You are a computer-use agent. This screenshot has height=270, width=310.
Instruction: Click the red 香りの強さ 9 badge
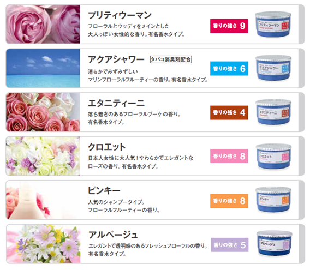(229, 26)
